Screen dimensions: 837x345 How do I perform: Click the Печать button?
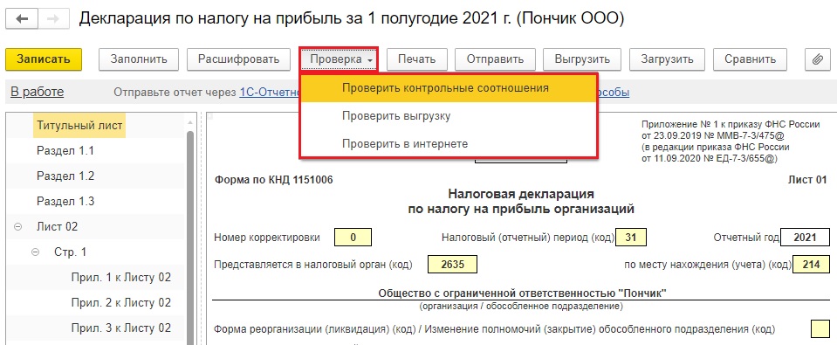(417, 59)
